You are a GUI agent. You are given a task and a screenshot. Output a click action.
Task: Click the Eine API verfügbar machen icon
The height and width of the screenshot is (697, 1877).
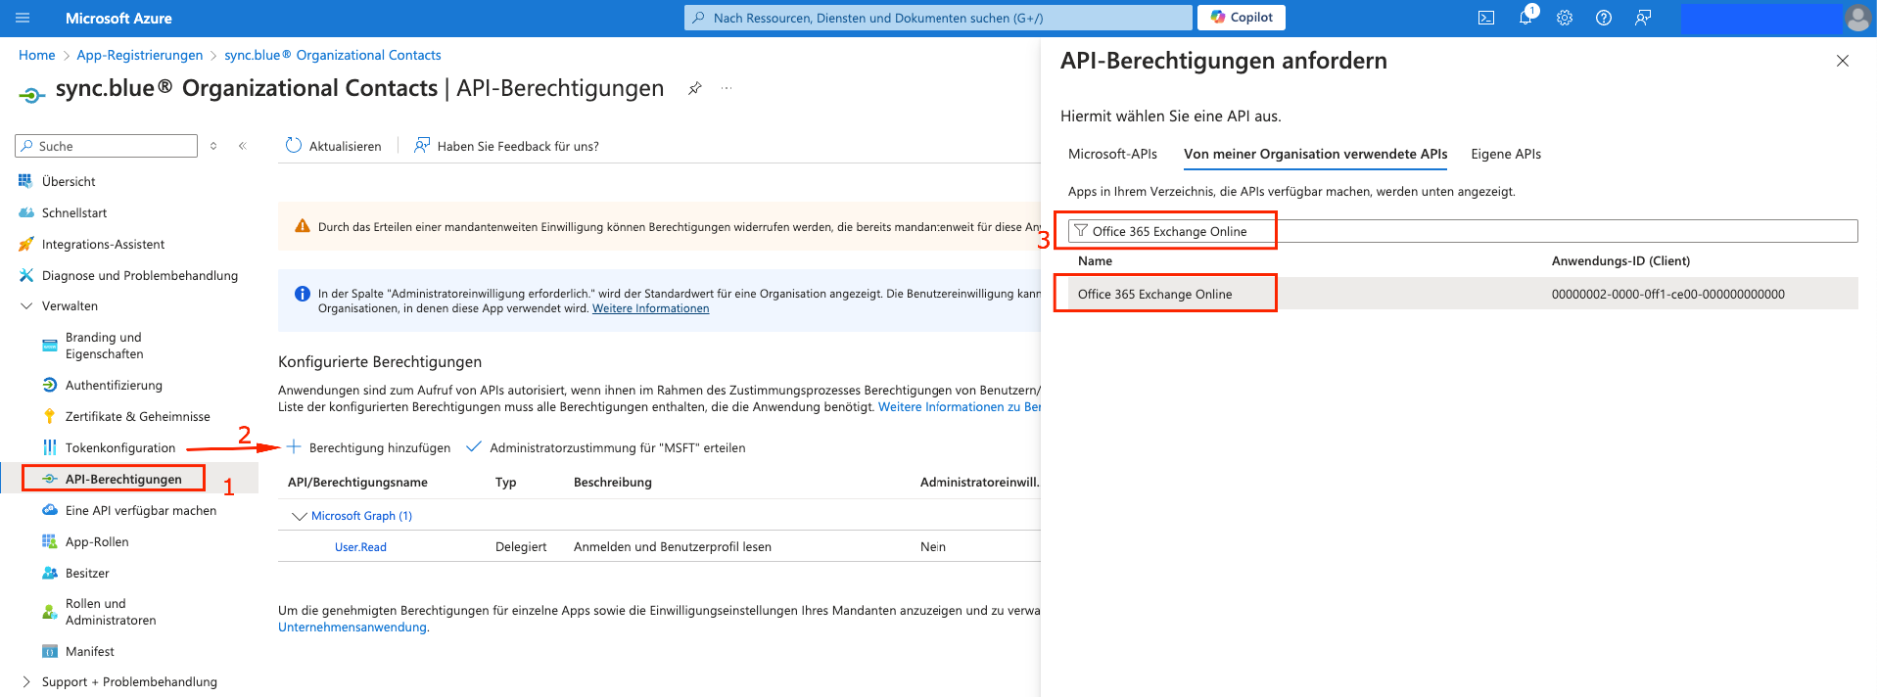pyautogui.click(x=50, y=510)
